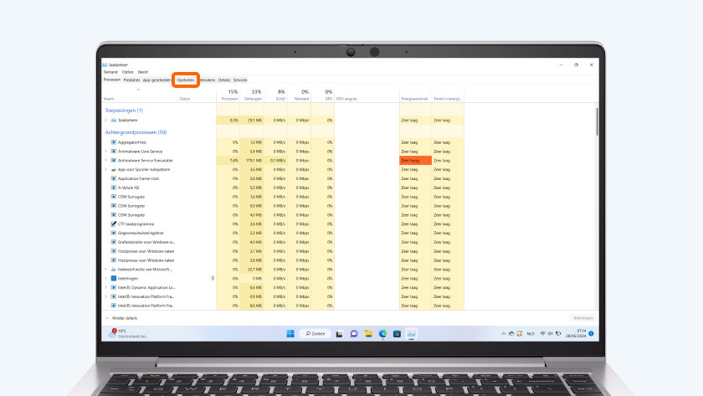Expand the Taakbeheer process entry
The width and height of the screenshot is (703, 396).
point(105,121)
